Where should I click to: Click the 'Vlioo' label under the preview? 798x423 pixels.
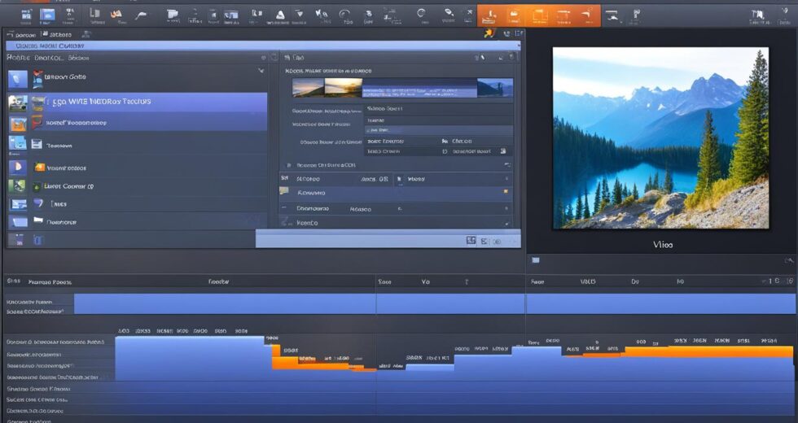tap(663, 245)
